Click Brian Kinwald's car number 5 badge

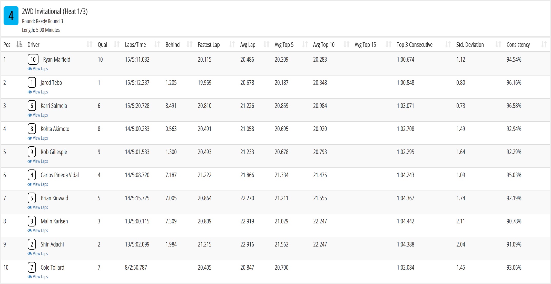(32, 198)
